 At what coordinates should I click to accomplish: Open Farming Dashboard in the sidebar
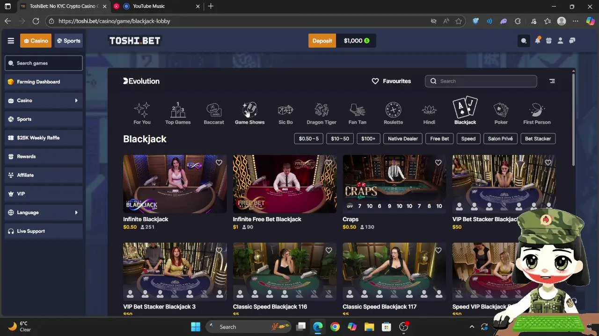[44, 82]
